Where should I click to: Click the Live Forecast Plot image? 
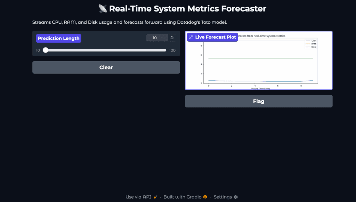[x=259, y=63]
